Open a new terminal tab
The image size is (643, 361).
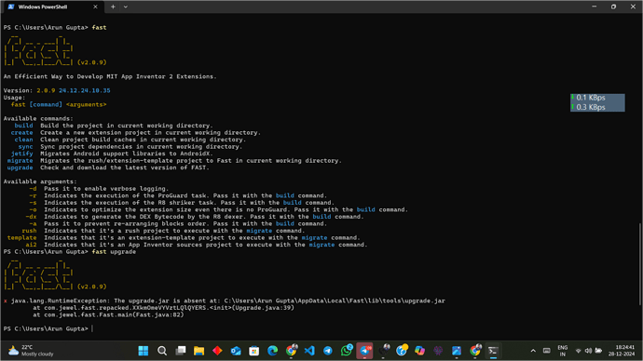click(x=113, y=7)
